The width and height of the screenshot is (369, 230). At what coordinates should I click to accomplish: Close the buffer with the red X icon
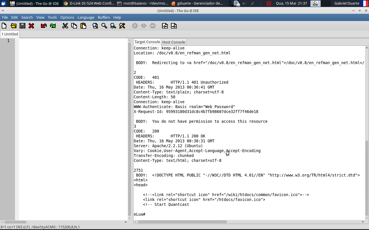[x=31, y=26]
